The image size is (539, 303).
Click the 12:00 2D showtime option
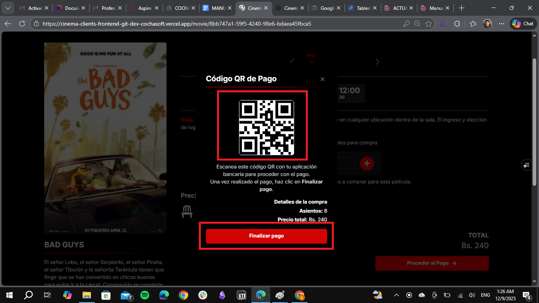coord(350,93)
